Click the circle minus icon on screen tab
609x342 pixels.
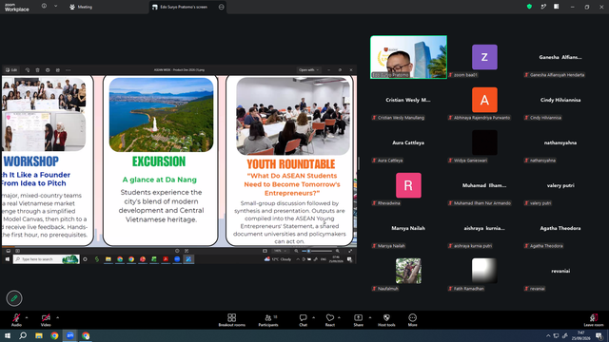222,7
